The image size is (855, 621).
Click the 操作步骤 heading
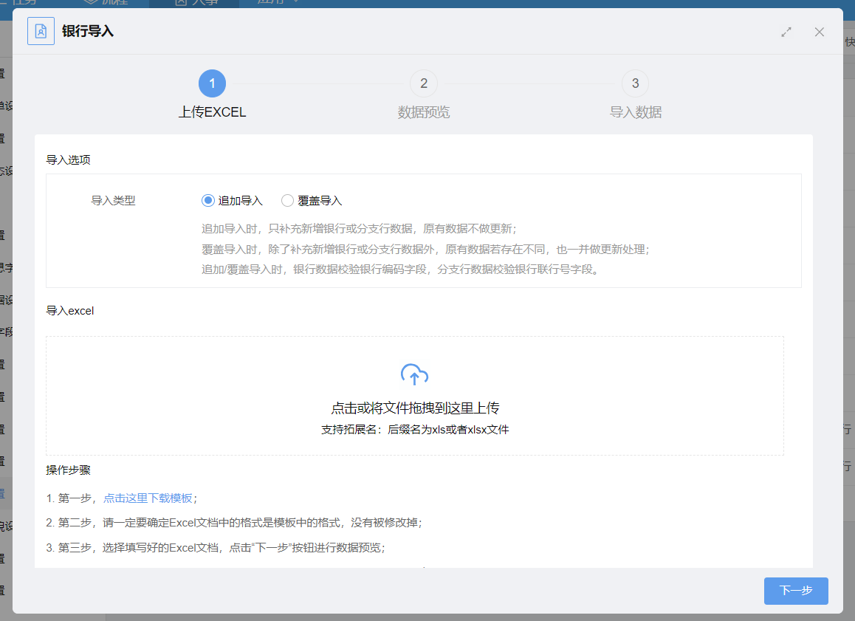point(68,470)
